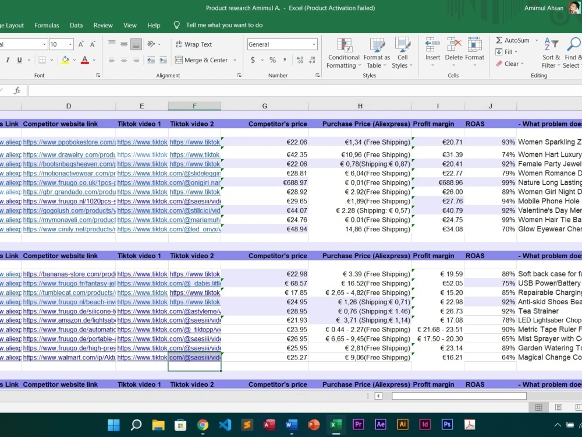The image size is (582, 437).
Task: Click the Insert Function fx icon
Action: tap(17, 91)
